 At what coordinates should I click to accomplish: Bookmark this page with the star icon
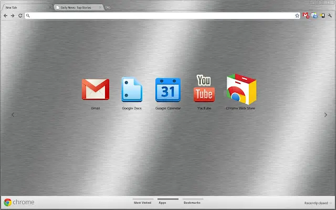(297, 16)
